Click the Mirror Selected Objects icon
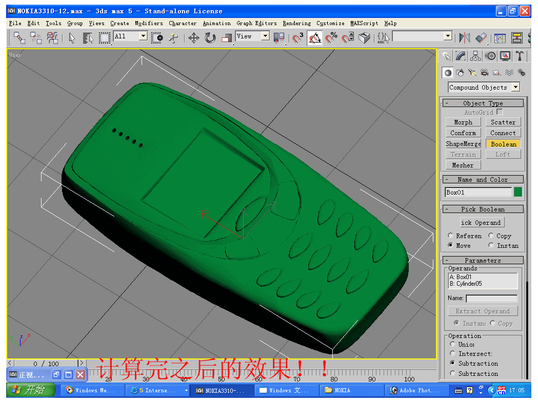 pyautogui.click(x=465, y=38)
